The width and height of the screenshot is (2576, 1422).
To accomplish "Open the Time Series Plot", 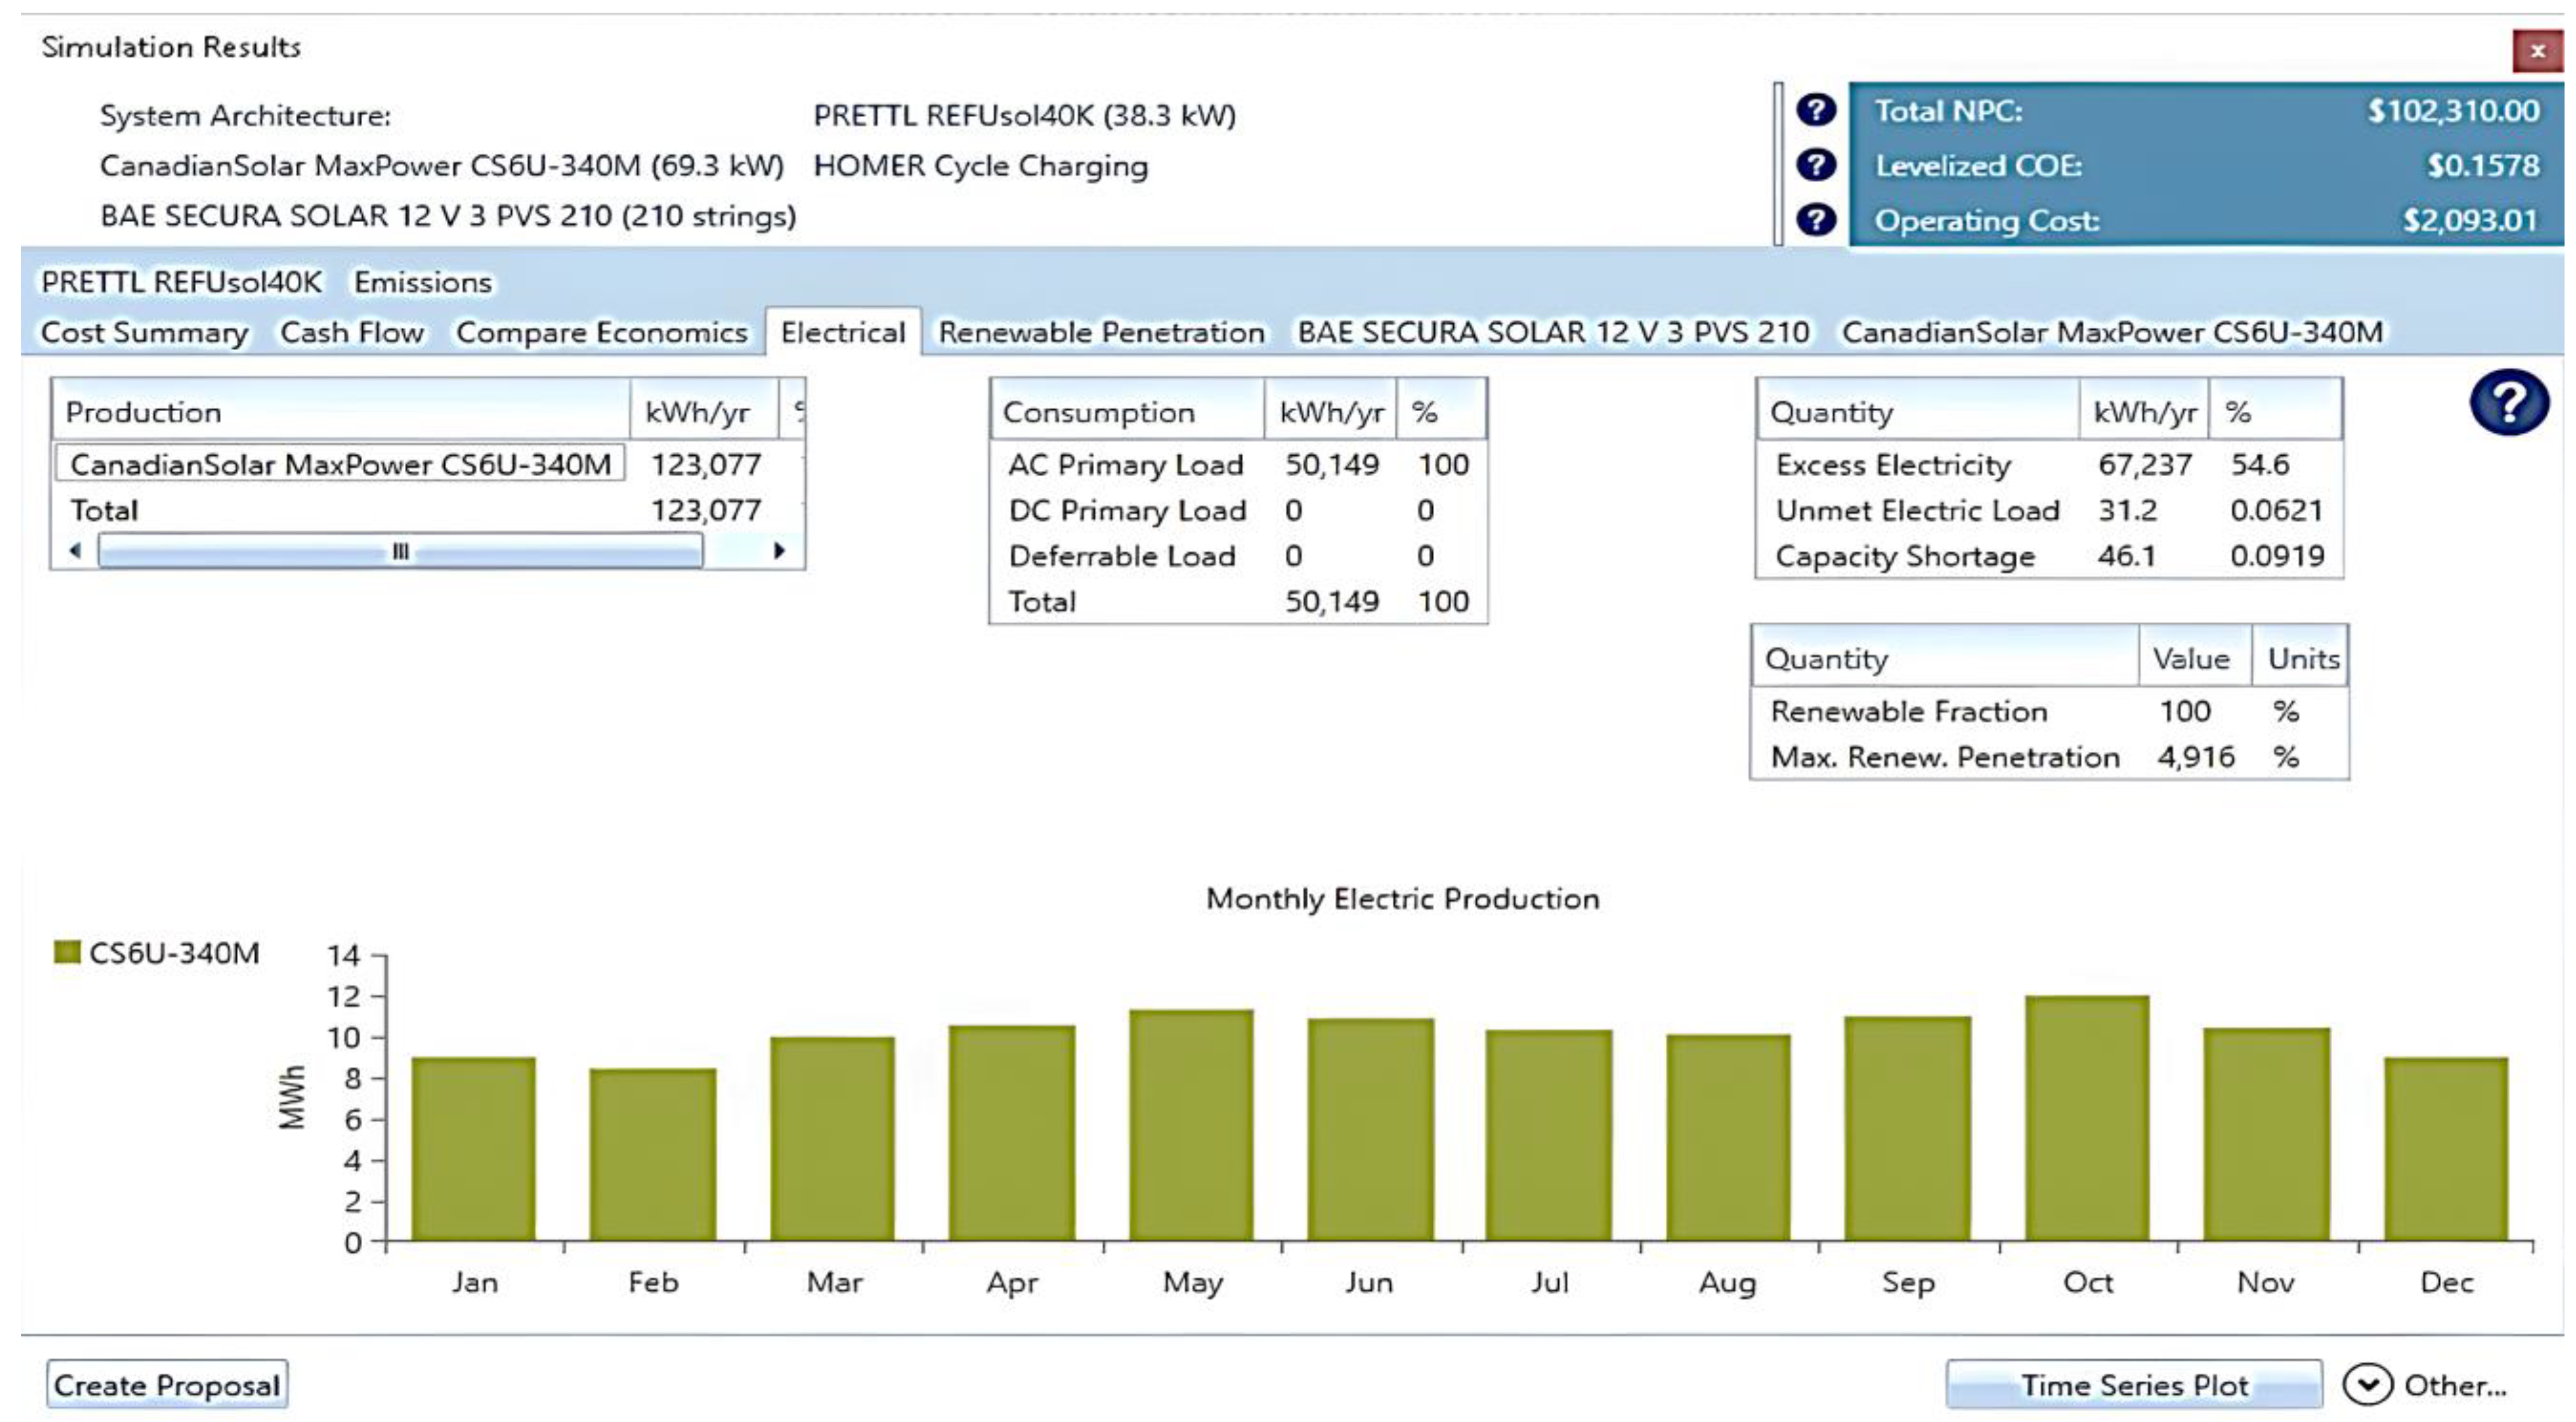I will [2133, 1385].
